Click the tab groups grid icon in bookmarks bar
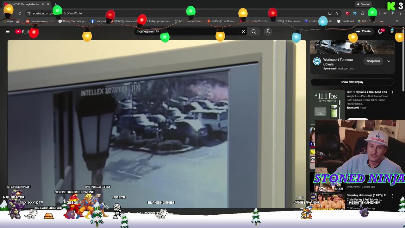This screenshot has height=228, width=405. tap(18, 21)
